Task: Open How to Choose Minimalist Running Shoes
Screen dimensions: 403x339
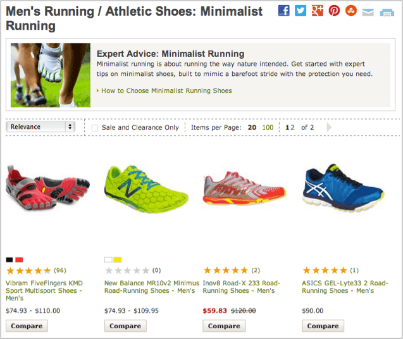Action: tap(166, 90)
